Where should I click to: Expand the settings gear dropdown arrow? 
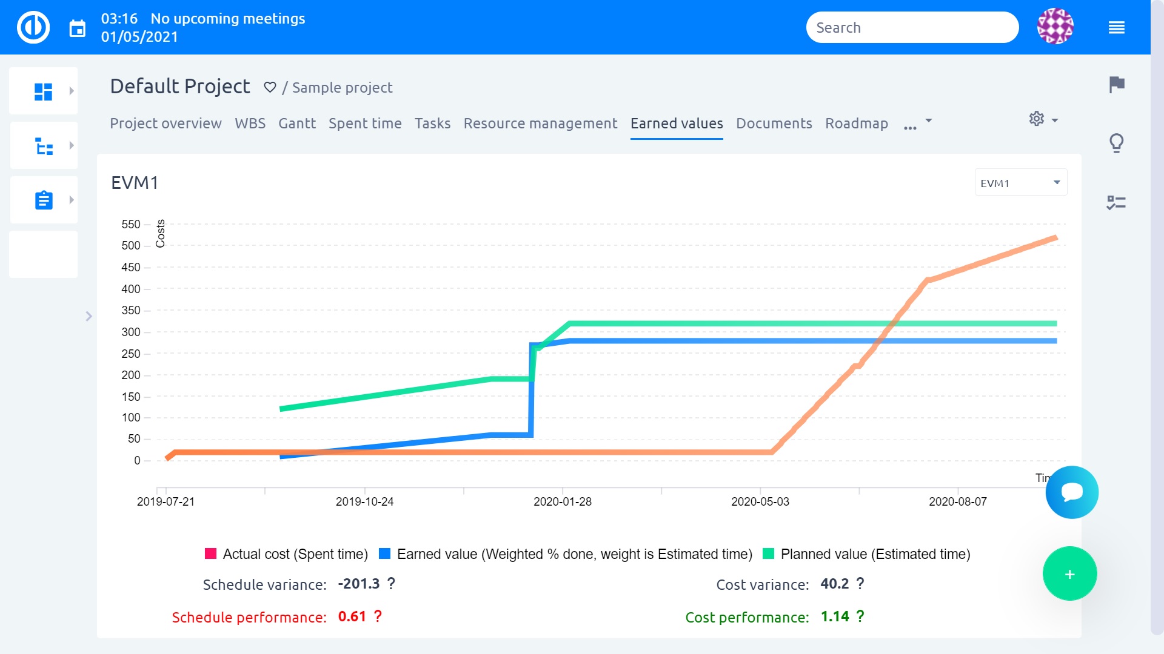1055,120
